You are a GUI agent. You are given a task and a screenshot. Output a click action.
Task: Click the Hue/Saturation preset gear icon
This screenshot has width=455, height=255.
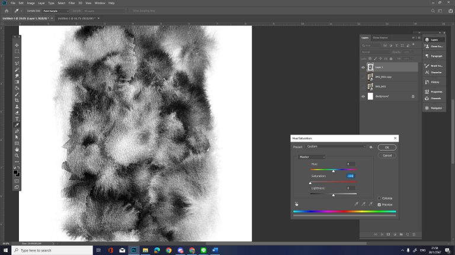(x=371, y=146)
